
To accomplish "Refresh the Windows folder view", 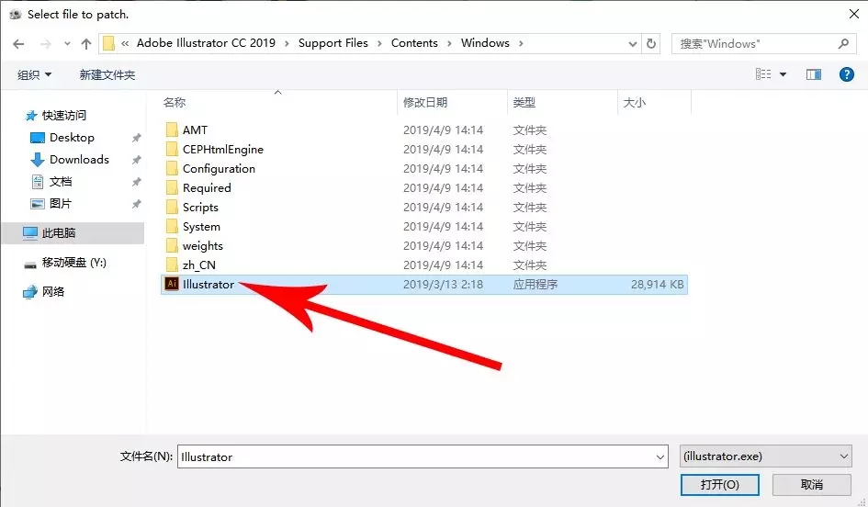I will pyautogui.click(x=651, y=44).
